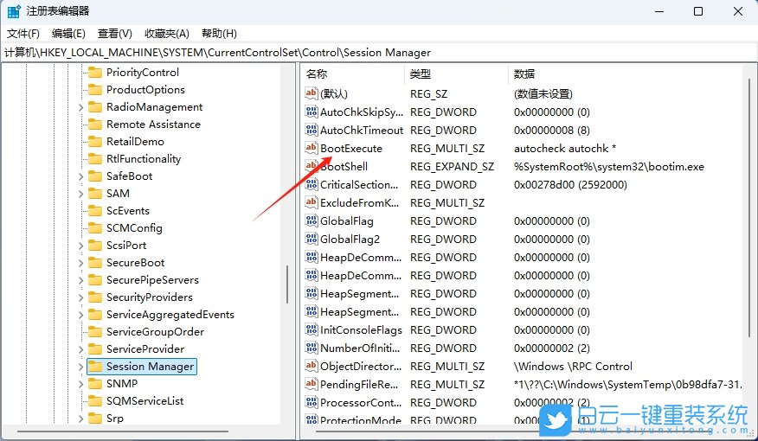Viewport: 758px width, 441px height.
Task: Expand the SecurePipeServers key
Action: point(80,280)
